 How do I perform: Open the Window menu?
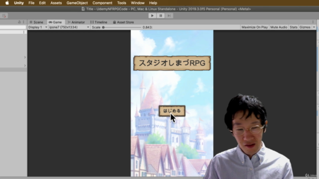138,3
